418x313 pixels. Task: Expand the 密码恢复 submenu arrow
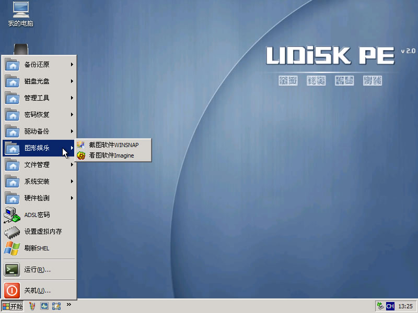pos(72,115)
